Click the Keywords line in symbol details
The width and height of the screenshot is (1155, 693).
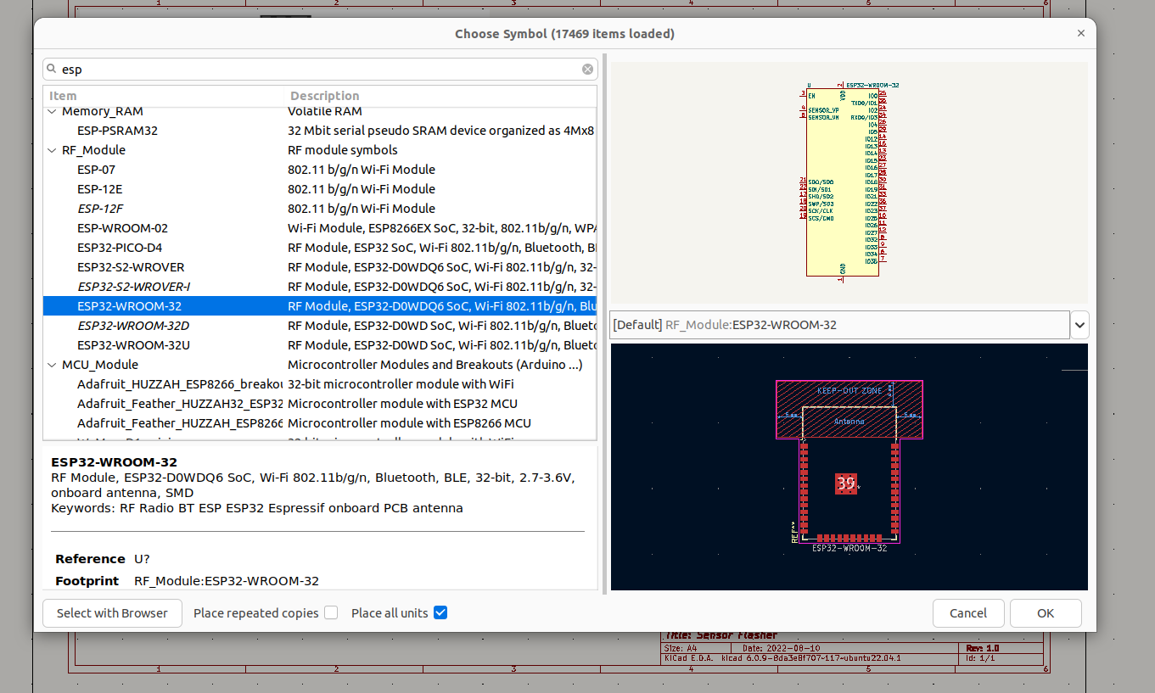point(257,508)
